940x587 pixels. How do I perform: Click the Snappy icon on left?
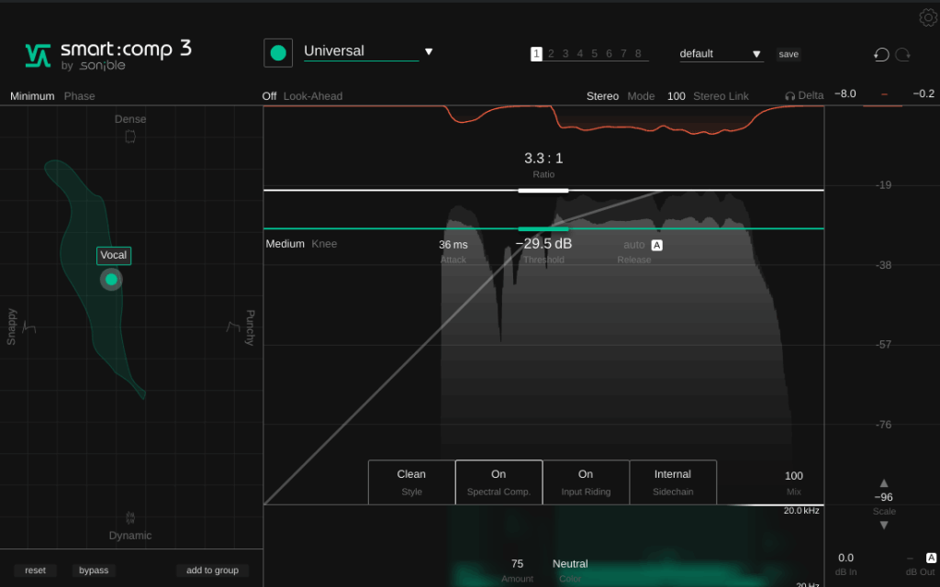click(x=28, y=327)
